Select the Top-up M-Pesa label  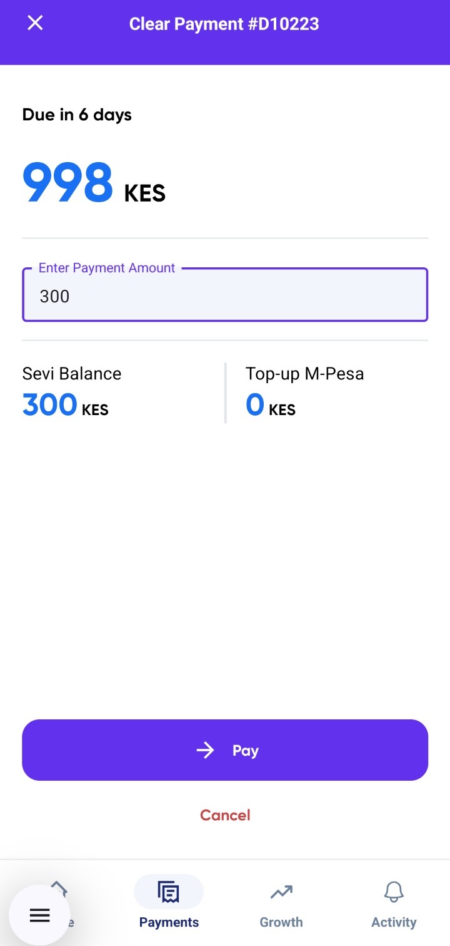(x=304, y=374)
